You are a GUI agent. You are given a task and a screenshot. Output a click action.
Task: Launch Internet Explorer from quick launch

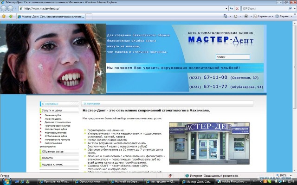(x=22, y=182)
